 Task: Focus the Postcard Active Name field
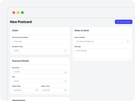click(40, 41)
